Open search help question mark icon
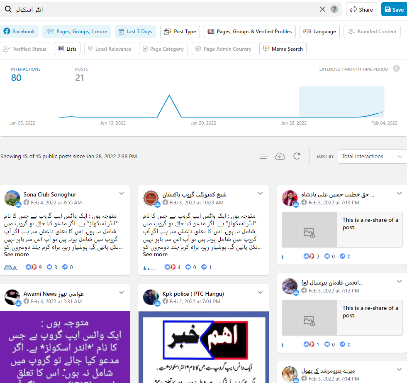Screen dimensions: 407x383 pos(334,10)
